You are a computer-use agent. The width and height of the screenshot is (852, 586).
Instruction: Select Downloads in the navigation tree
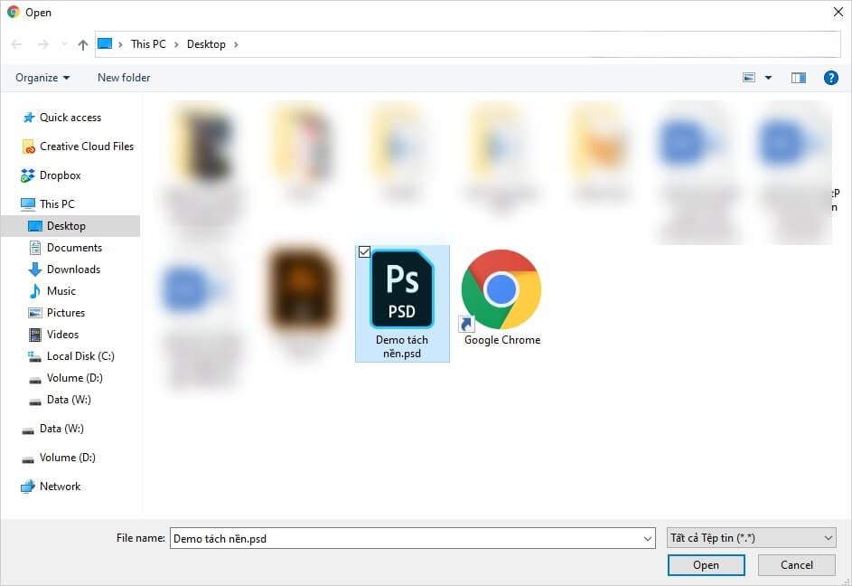pos(73,269)
